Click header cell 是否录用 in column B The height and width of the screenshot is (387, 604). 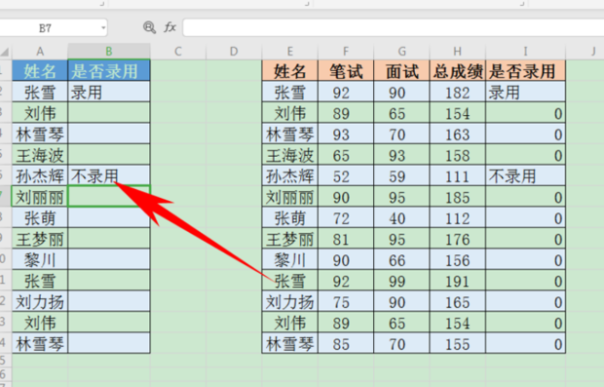109,70
